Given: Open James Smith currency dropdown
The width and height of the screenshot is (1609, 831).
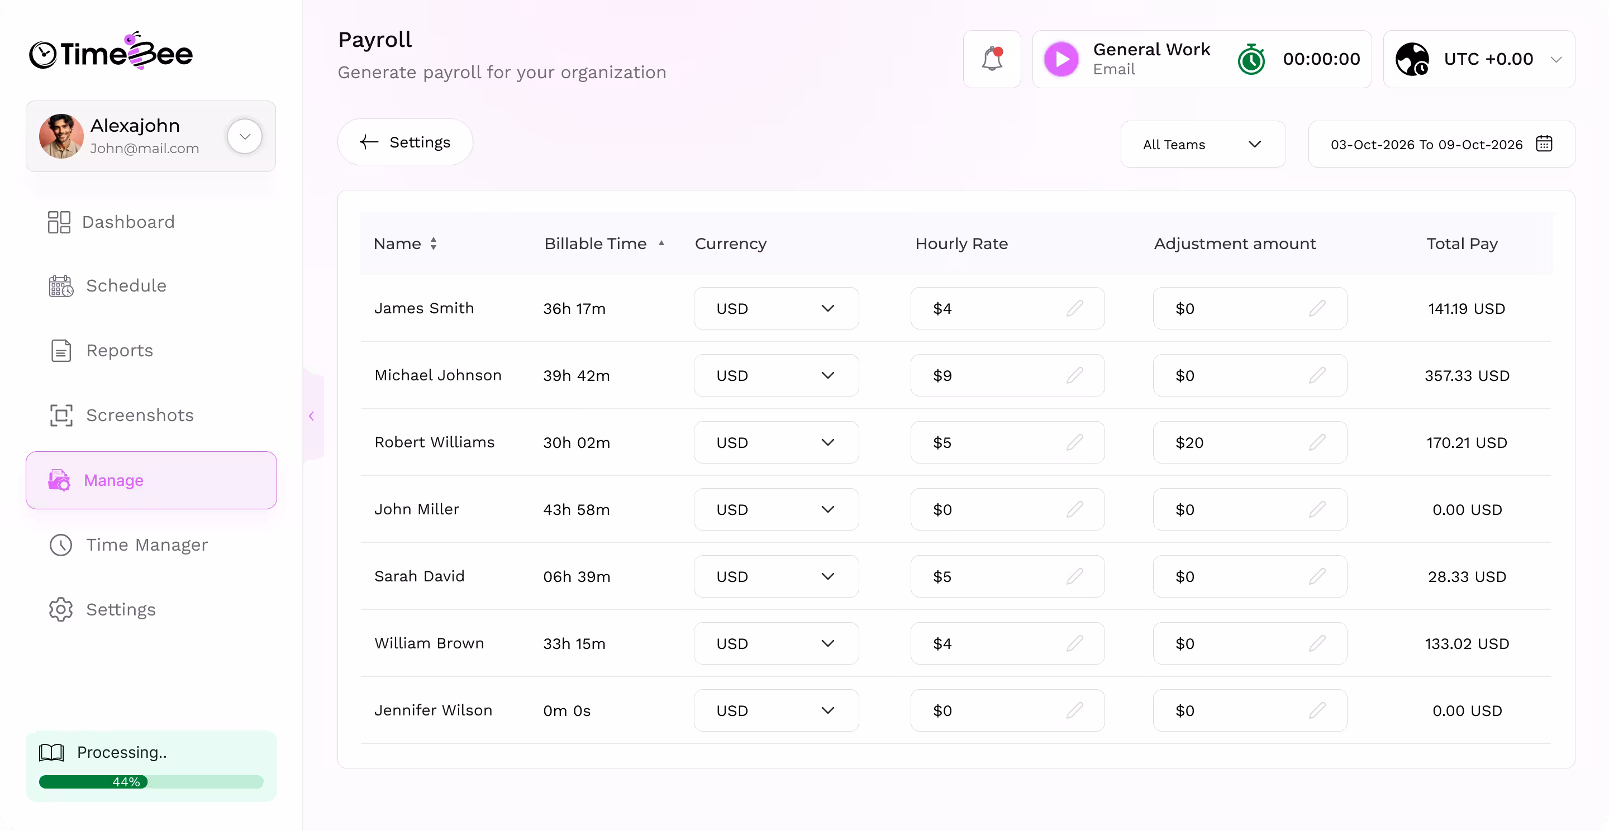Looking at the screenshot, I should point(776,308).
